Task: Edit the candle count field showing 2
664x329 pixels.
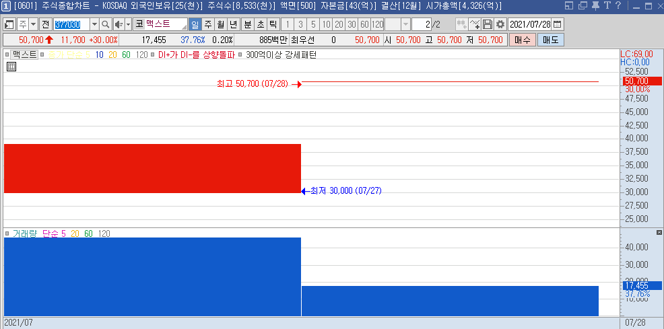Action: pos(422,24)
